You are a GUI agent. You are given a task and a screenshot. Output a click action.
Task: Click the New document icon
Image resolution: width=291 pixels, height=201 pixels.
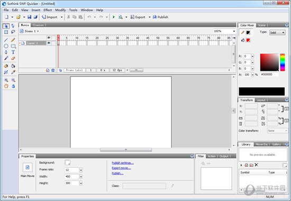pyautogui.click(x=7, y=17)
